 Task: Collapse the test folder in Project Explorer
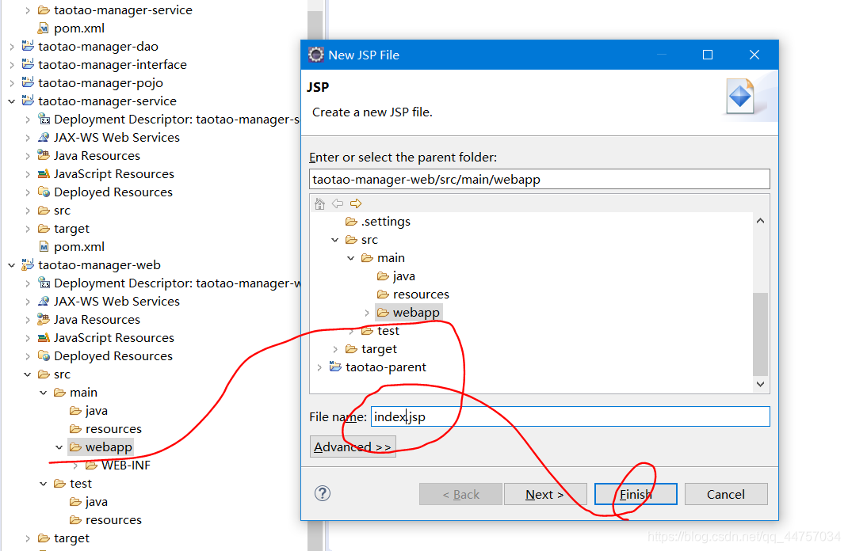(44, 484)
